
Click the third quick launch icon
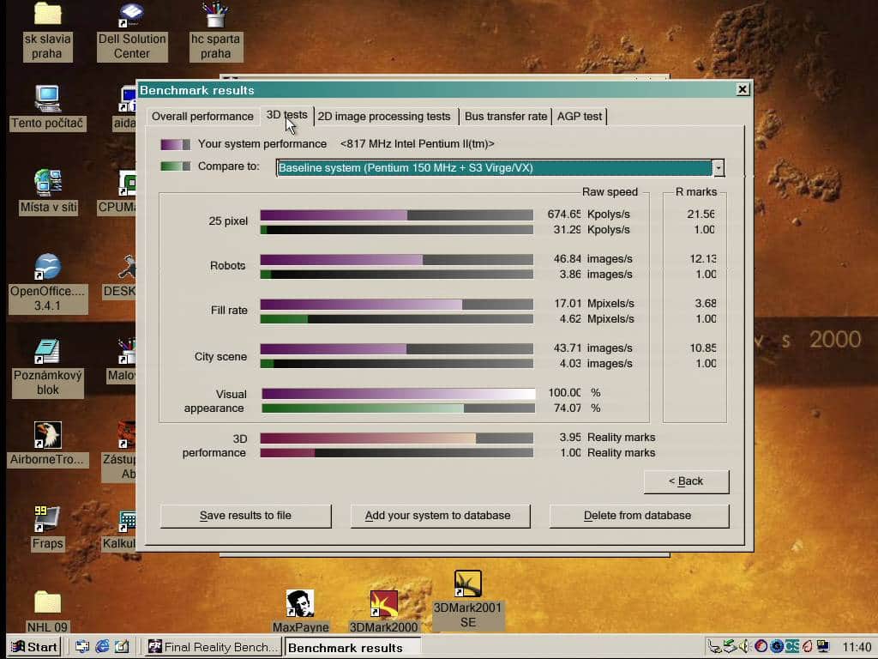point(122,647)
